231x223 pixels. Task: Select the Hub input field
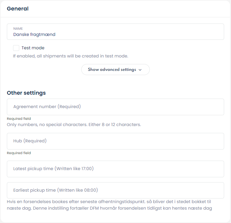tap(115, 141)
